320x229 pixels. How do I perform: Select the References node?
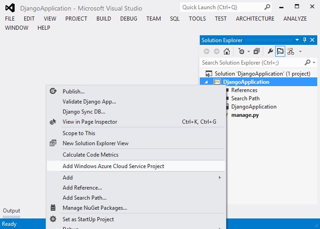click(x=244, y=90)
